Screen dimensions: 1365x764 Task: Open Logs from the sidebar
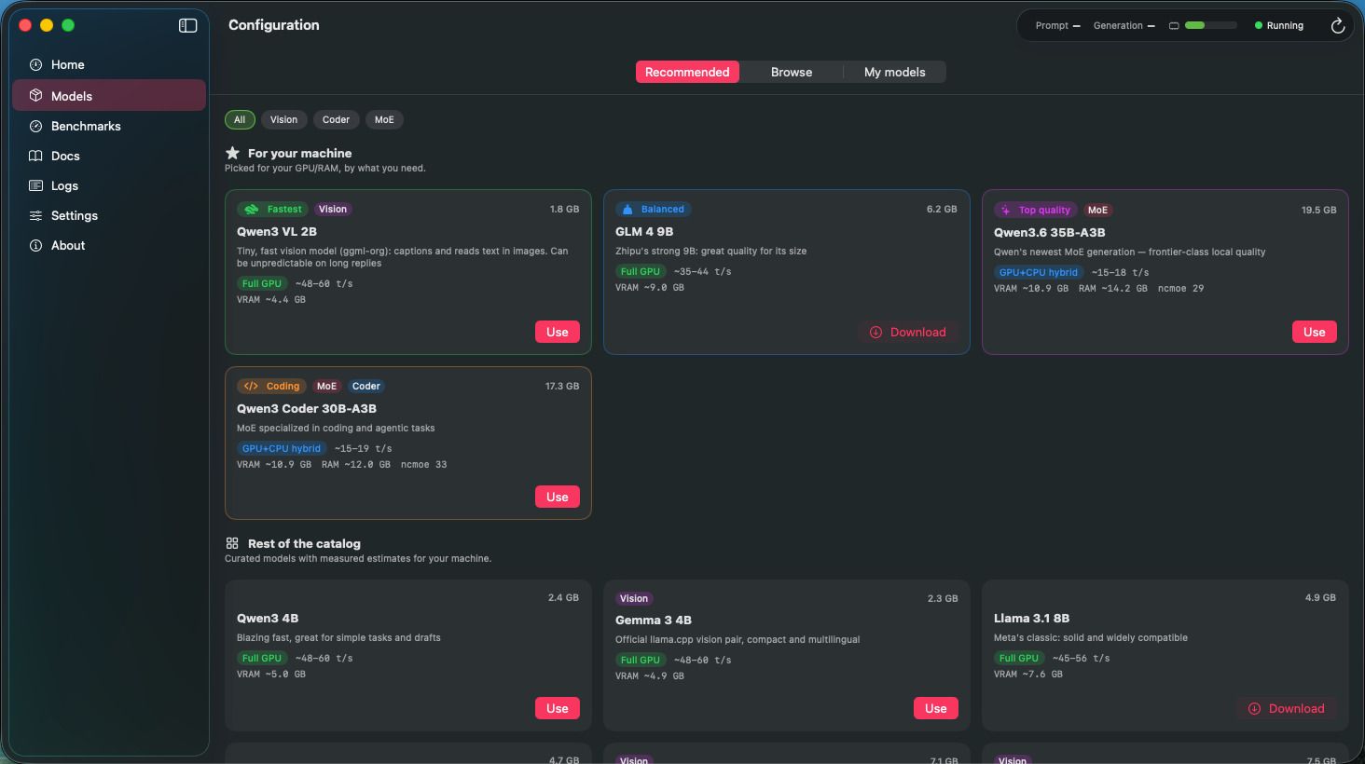[x=109, y=186]
